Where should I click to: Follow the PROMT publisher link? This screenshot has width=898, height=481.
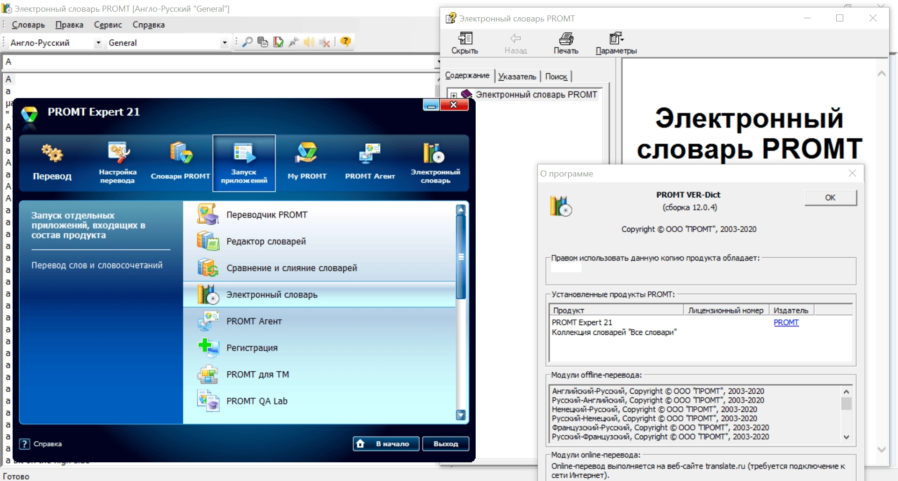[x=786, y=322]
